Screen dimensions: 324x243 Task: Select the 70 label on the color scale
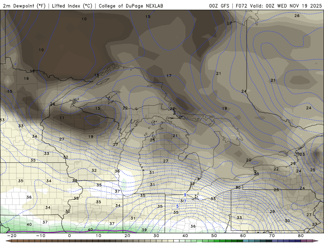pyautogui.click(x=272, y=236)
